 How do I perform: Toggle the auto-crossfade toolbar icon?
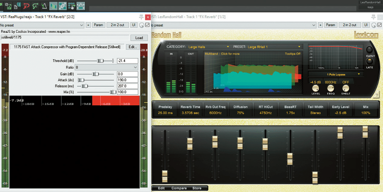tap(54, 6)
